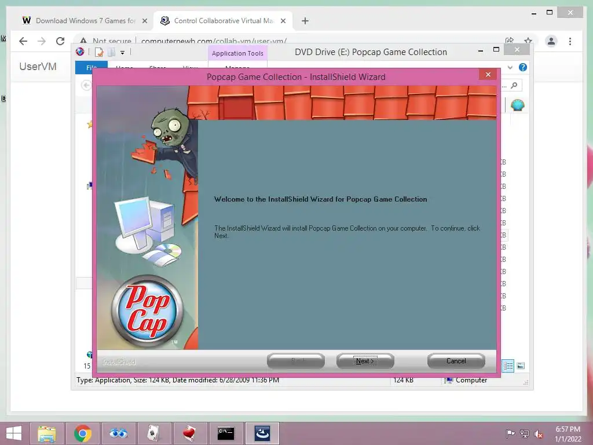
Task: Open the Windows Start button
Action: (14, 433)
